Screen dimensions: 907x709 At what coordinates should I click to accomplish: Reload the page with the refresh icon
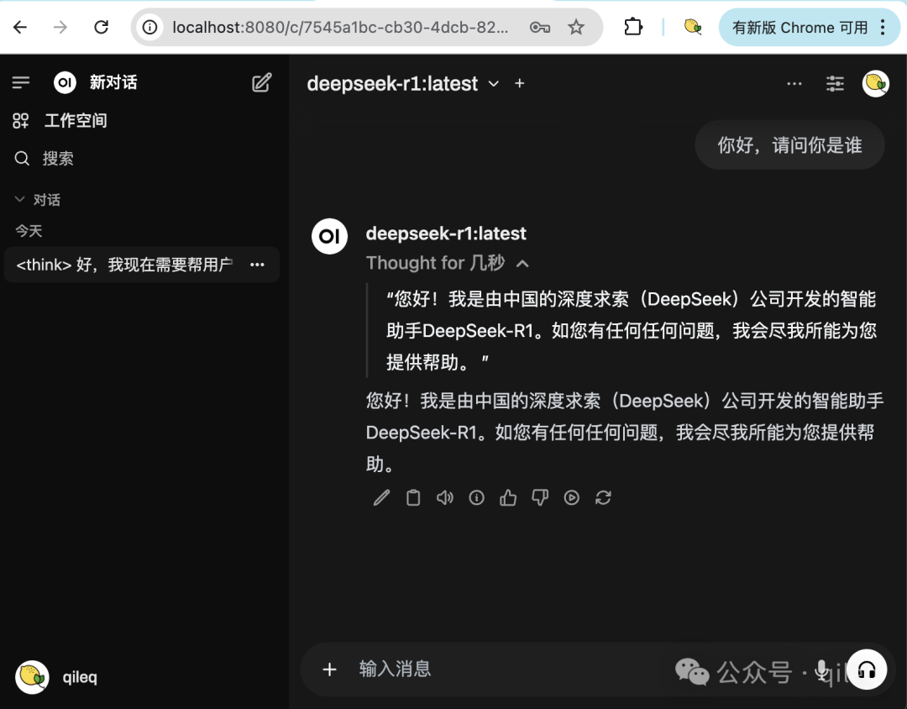(x=102, y=27)
